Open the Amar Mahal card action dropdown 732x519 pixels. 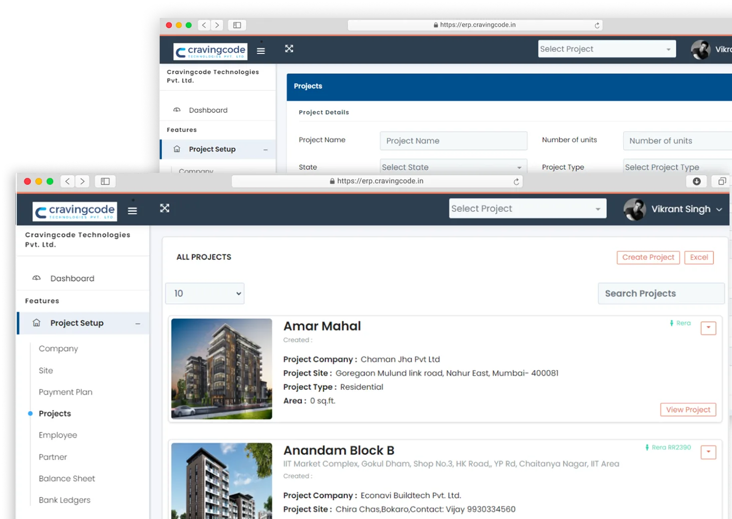(x=709, y=328)
